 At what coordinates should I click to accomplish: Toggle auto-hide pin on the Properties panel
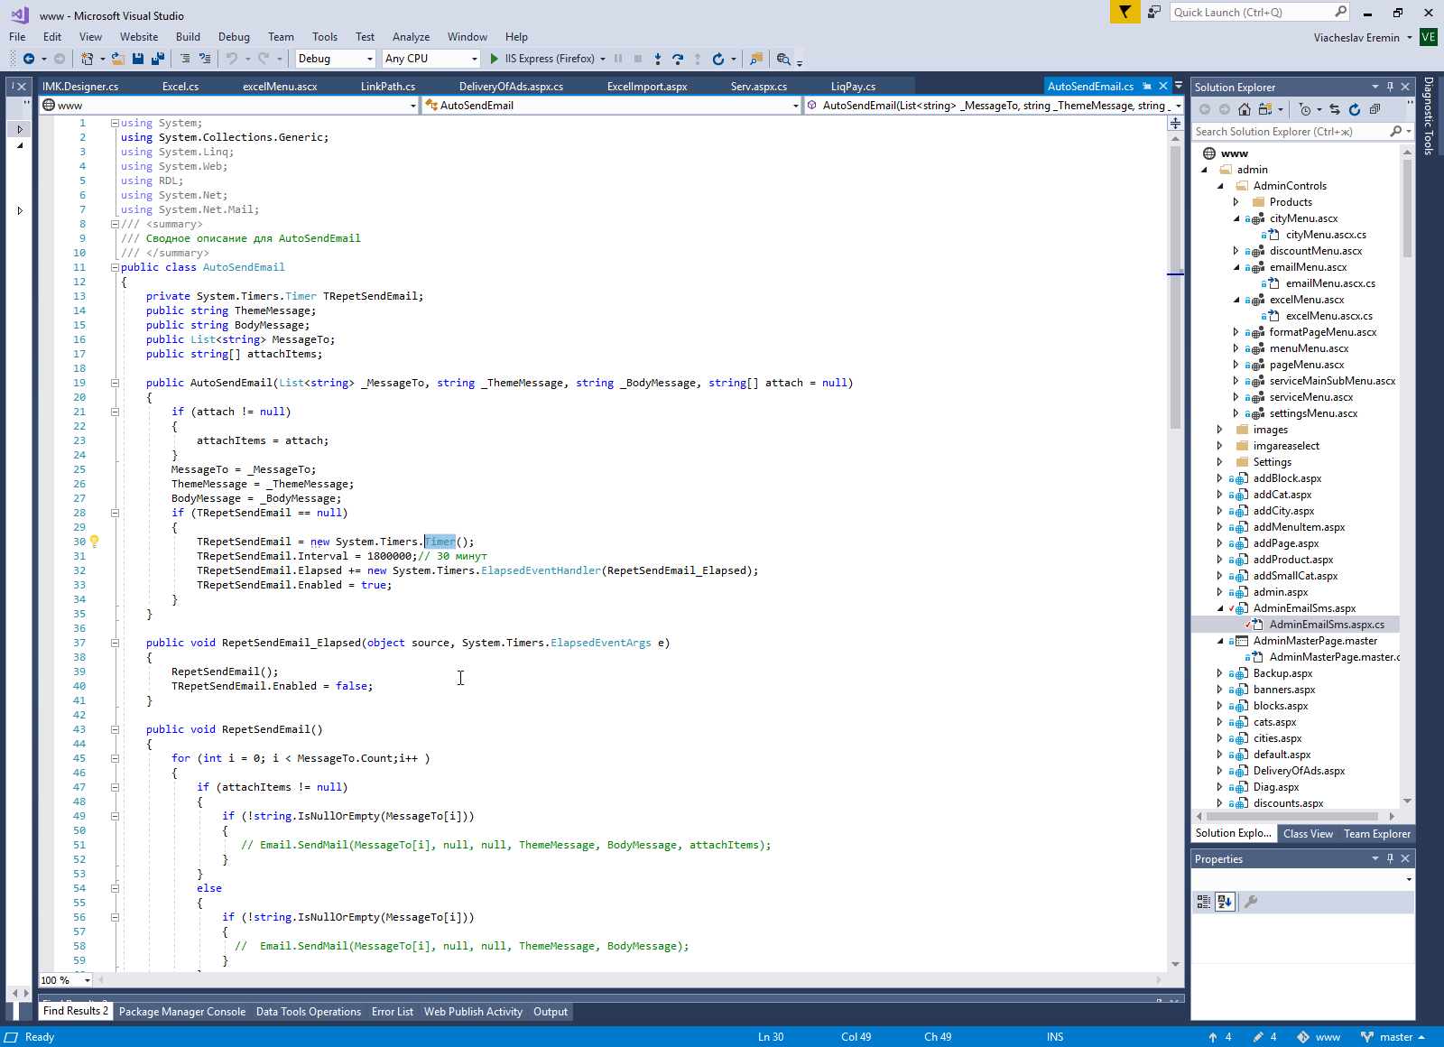1390,858
